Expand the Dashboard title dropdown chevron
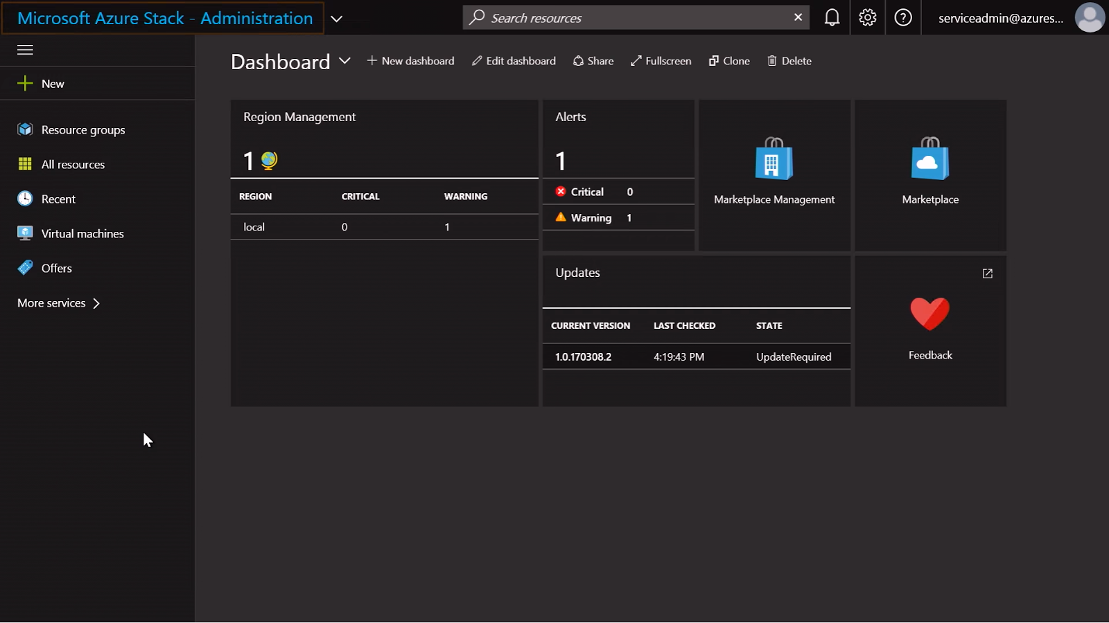1109x623 pixels. pos(344,61)
